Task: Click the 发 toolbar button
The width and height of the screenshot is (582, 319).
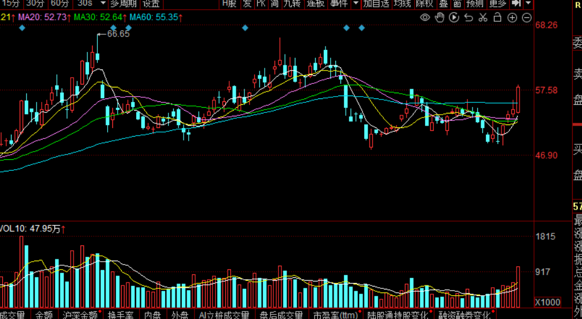Action: click(247, 3)
